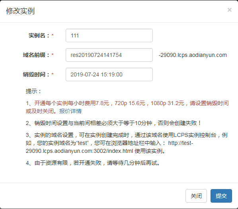
Task: Click the example URL http://test- in hint 3
Action: pyautogui.click(x=181, y=143)
